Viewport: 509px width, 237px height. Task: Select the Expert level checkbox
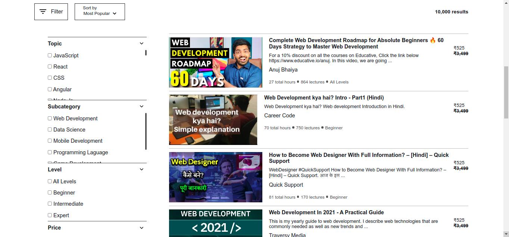[x=50, y=215]
